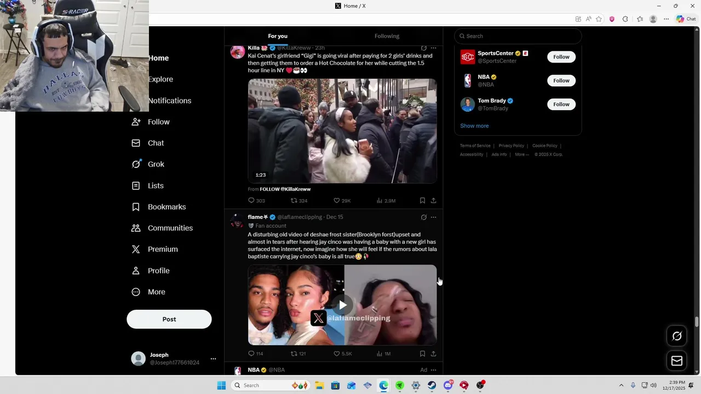Open Bookmarks in the sidebar
This screenshot has height=394, width=701.
(159, 207)
